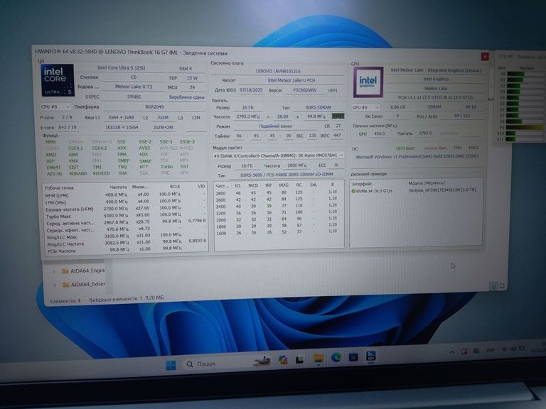The width and height of the screenshot is (546, 409).
Task: Click the PCIe v1.1 x1 GPU bus field
Action: [435, 97]
